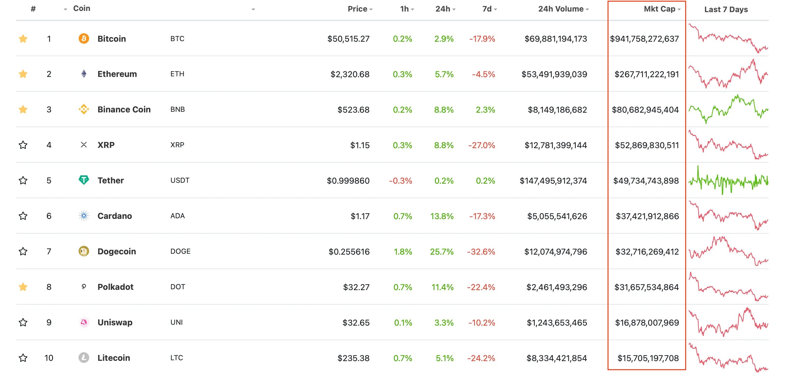Open the Ethereum coin page
The image size is (787, 375).
tap(117, 74)
